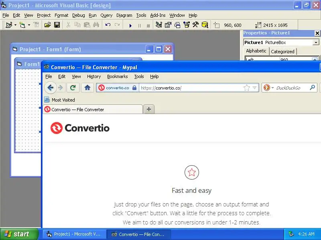Open the Most Visited bookmarks folder
The width and height of the screenshot is (321, 240).
(x=59, y=100)
